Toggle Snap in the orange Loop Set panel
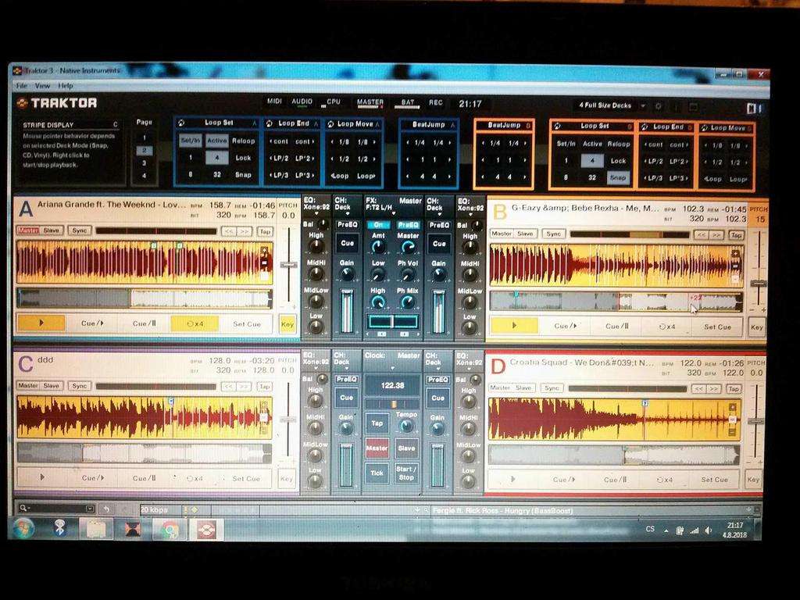 tap(618, 177)
